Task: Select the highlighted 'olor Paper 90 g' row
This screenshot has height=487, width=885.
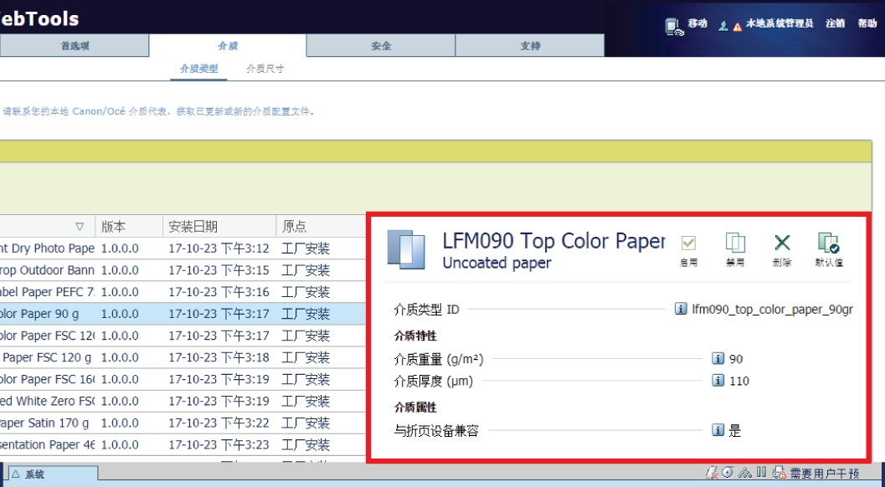Action: (183, 314)
